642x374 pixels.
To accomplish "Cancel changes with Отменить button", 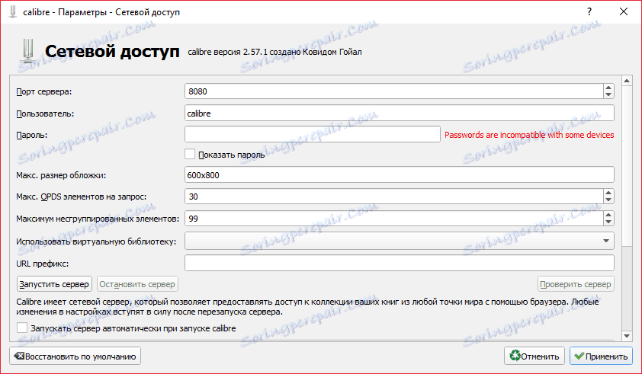I will coord(534,356).
